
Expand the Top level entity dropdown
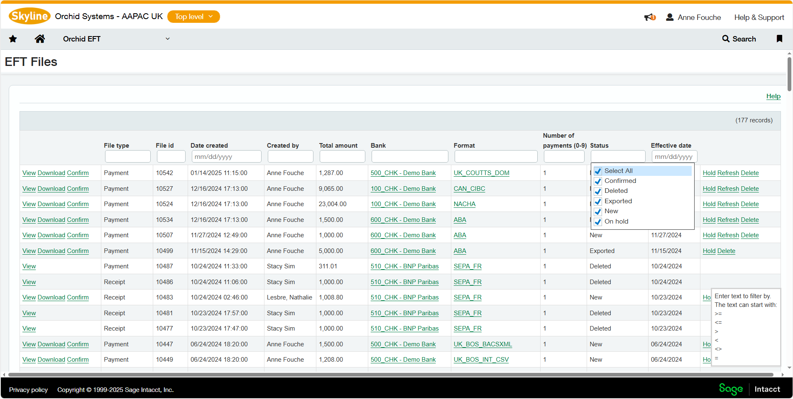coord(193,17)
